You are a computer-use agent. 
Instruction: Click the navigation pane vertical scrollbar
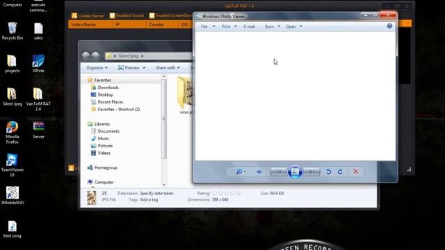pyautogui.click(x=164, y=119)
